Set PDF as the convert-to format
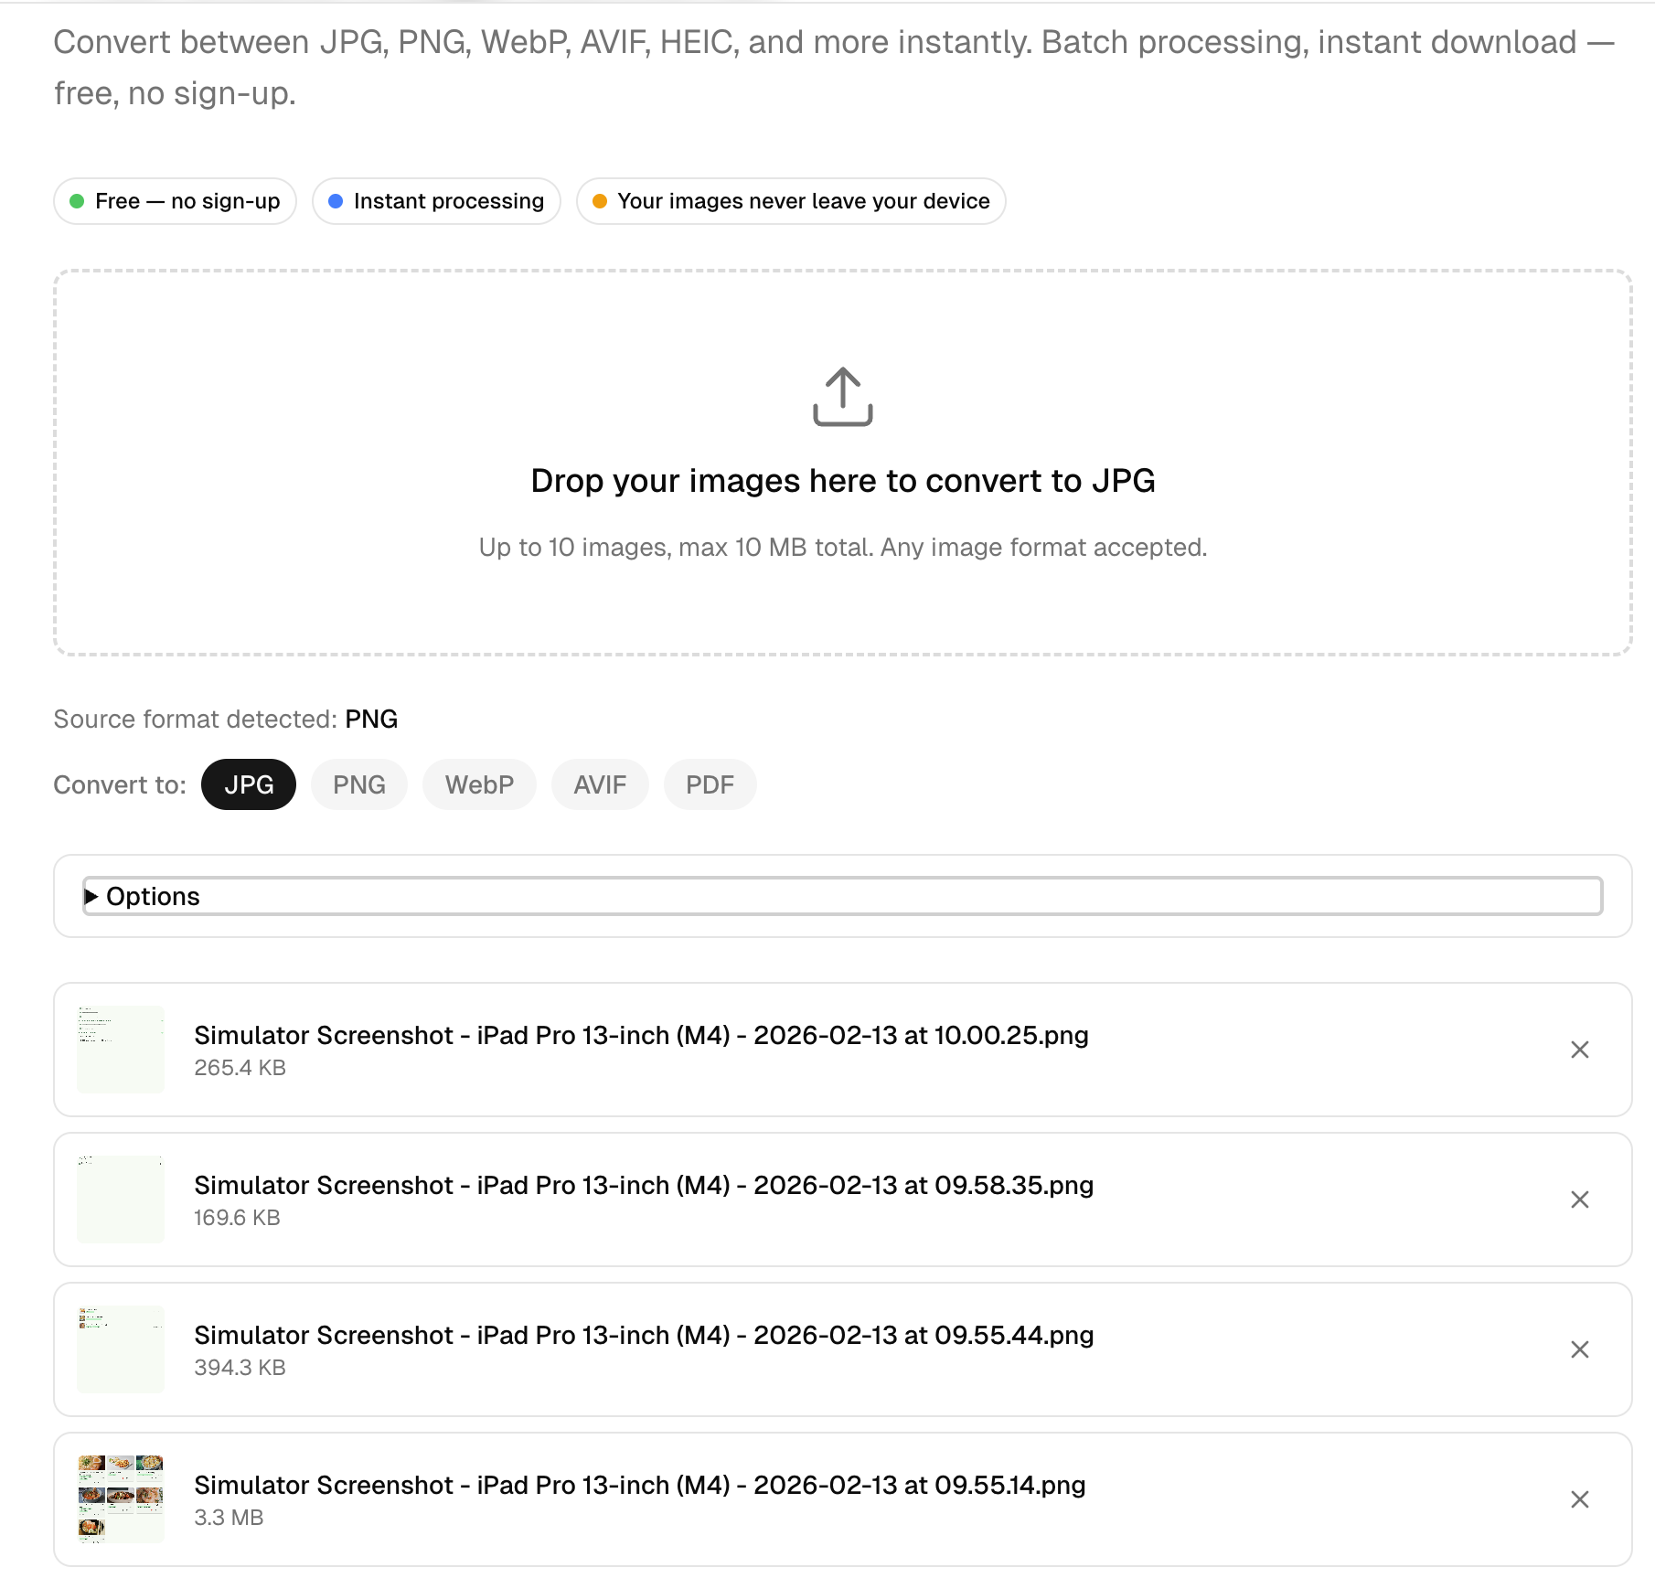 710,784
